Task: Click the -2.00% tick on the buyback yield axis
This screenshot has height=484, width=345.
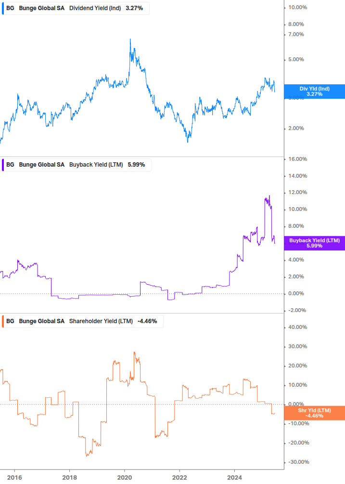Action: tap(297, 310)
